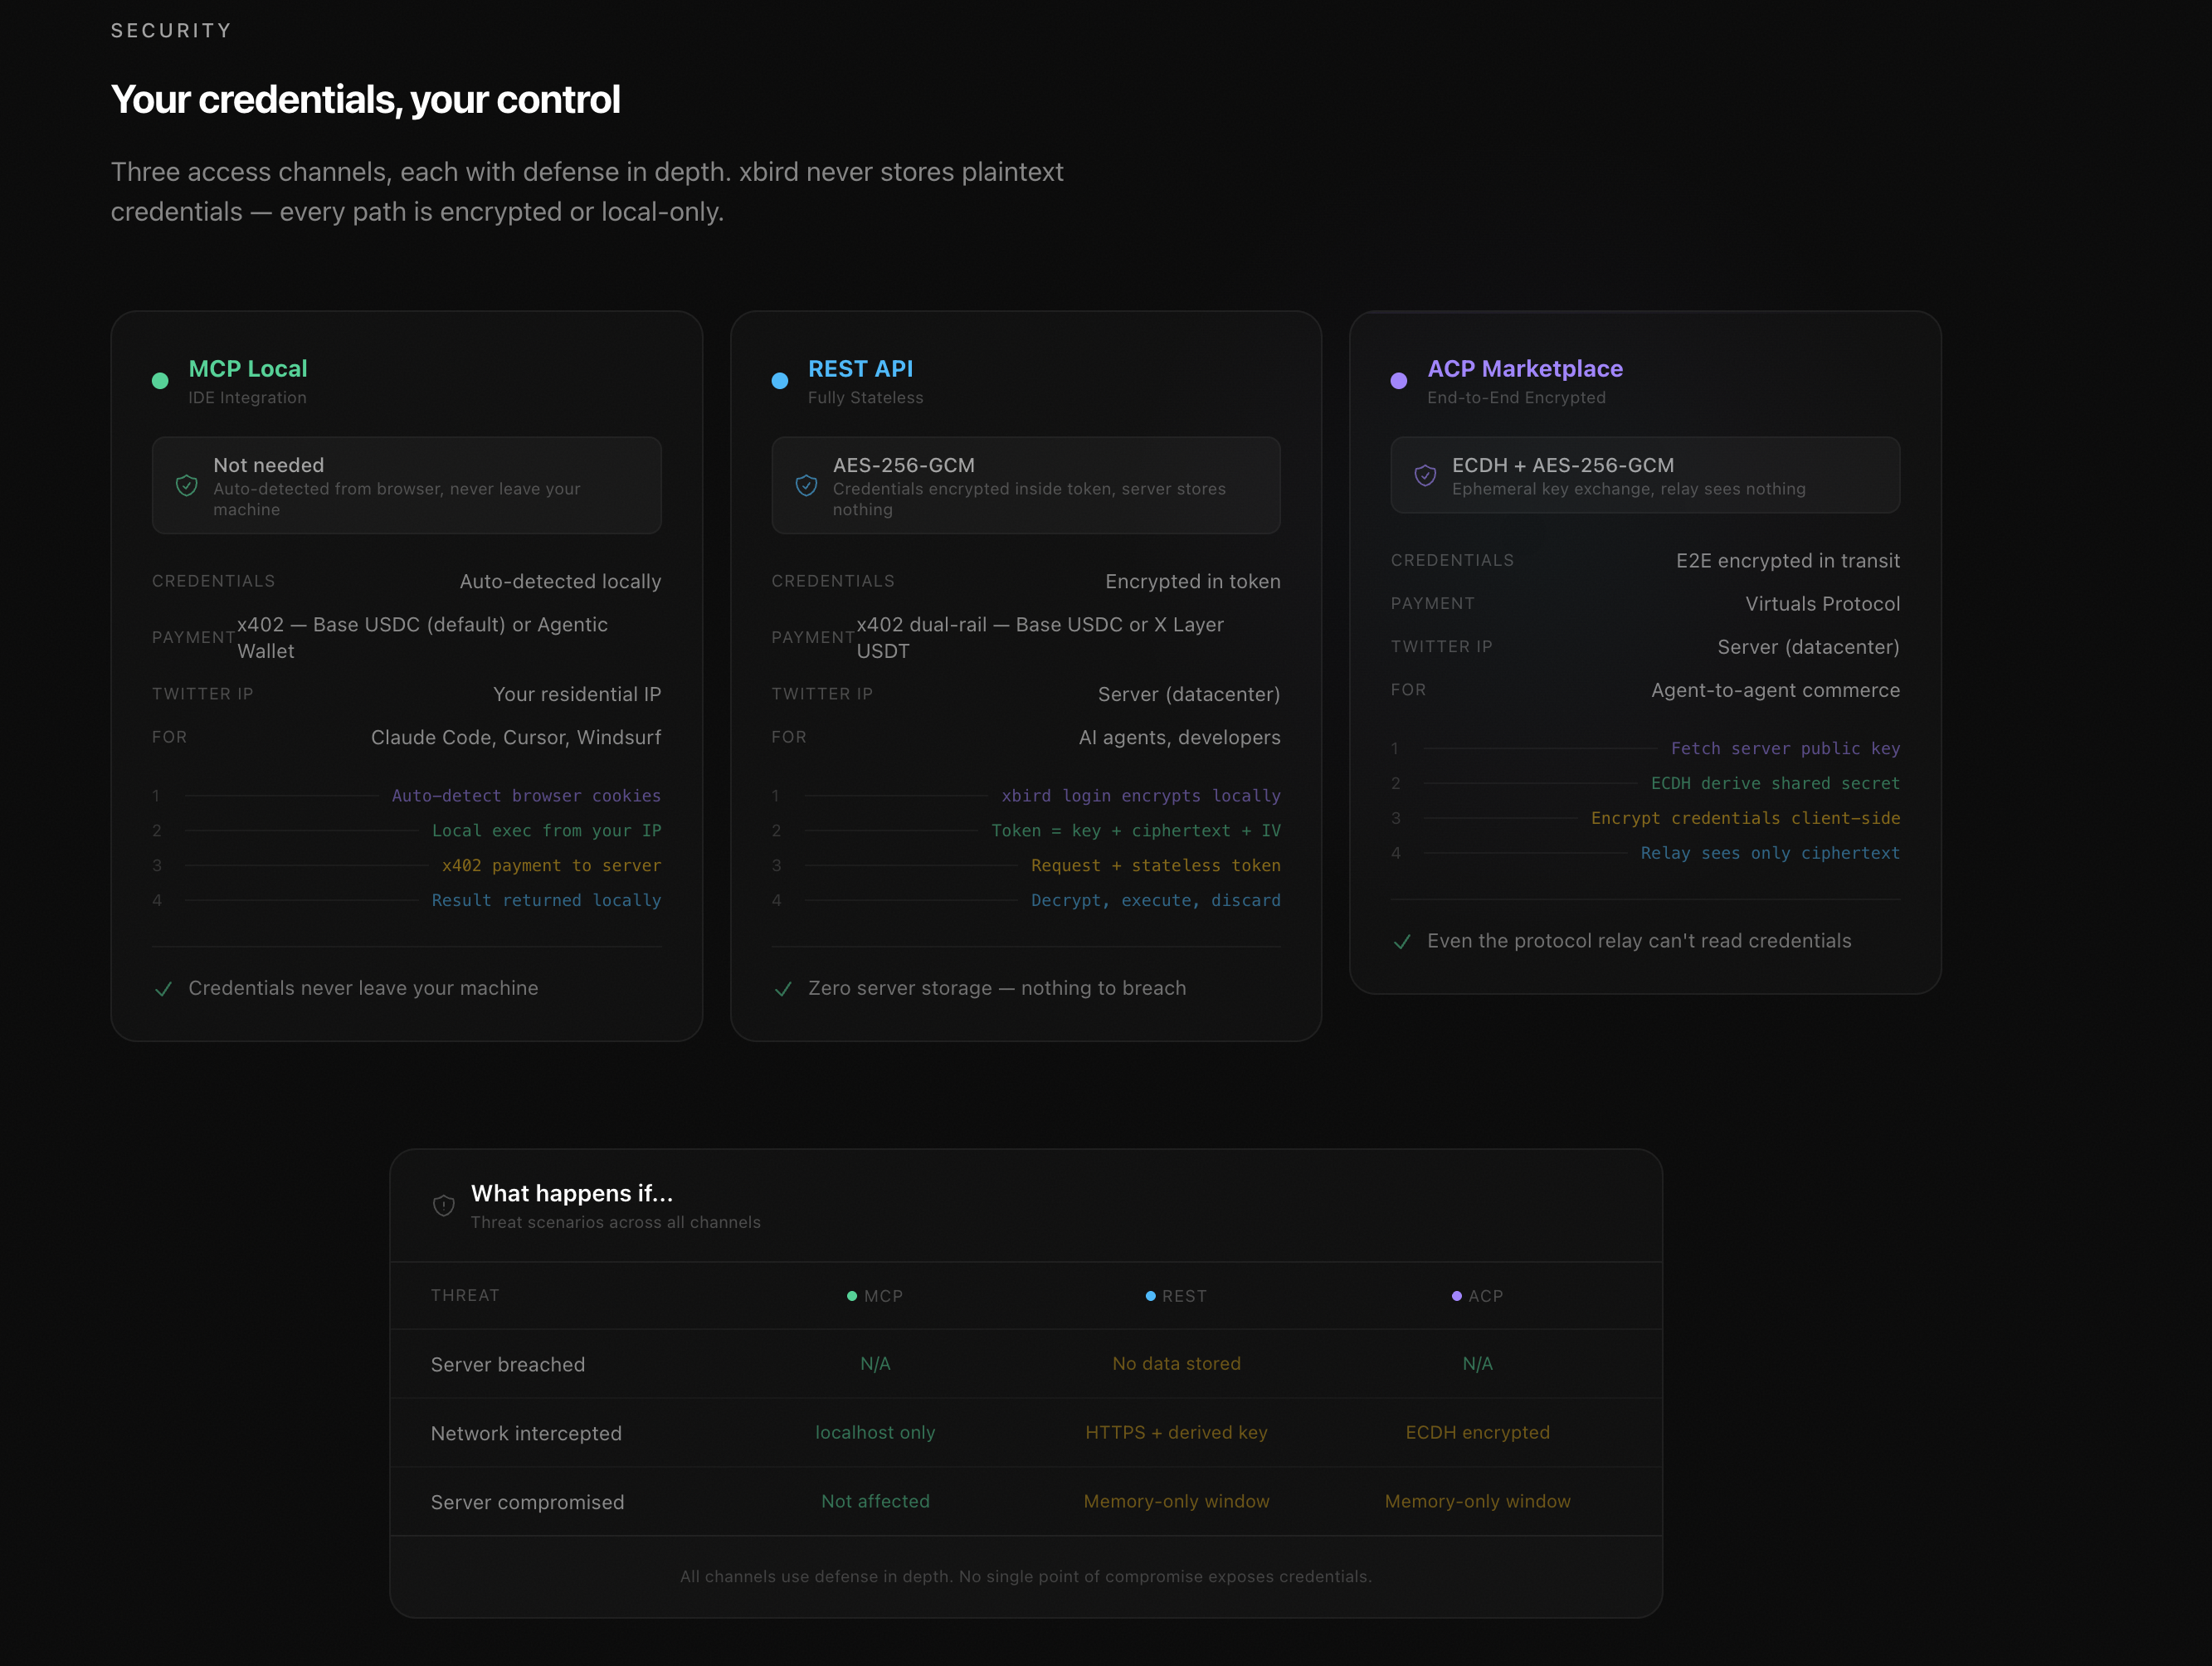Click the 'What happens if...' table title
The image size is (2212, 1666).
click(572, 1194)
